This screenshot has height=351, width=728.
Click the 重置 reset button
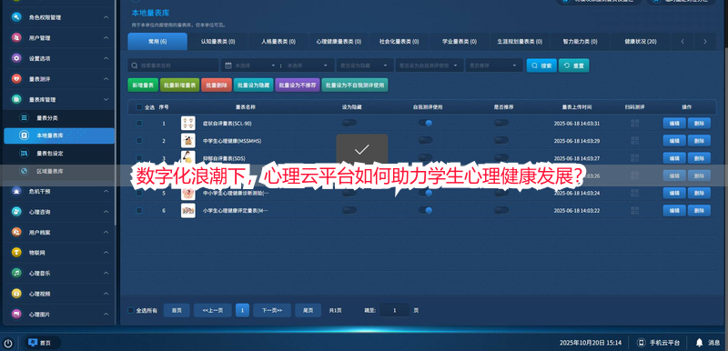pos(574,65)
